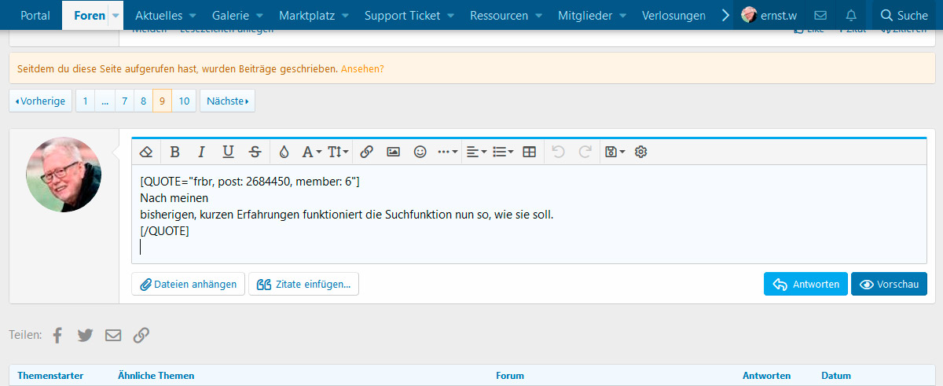This screenshot has height=386, width=943.
Task: Open page 1 of the thread
Action: tap(85, 101)
